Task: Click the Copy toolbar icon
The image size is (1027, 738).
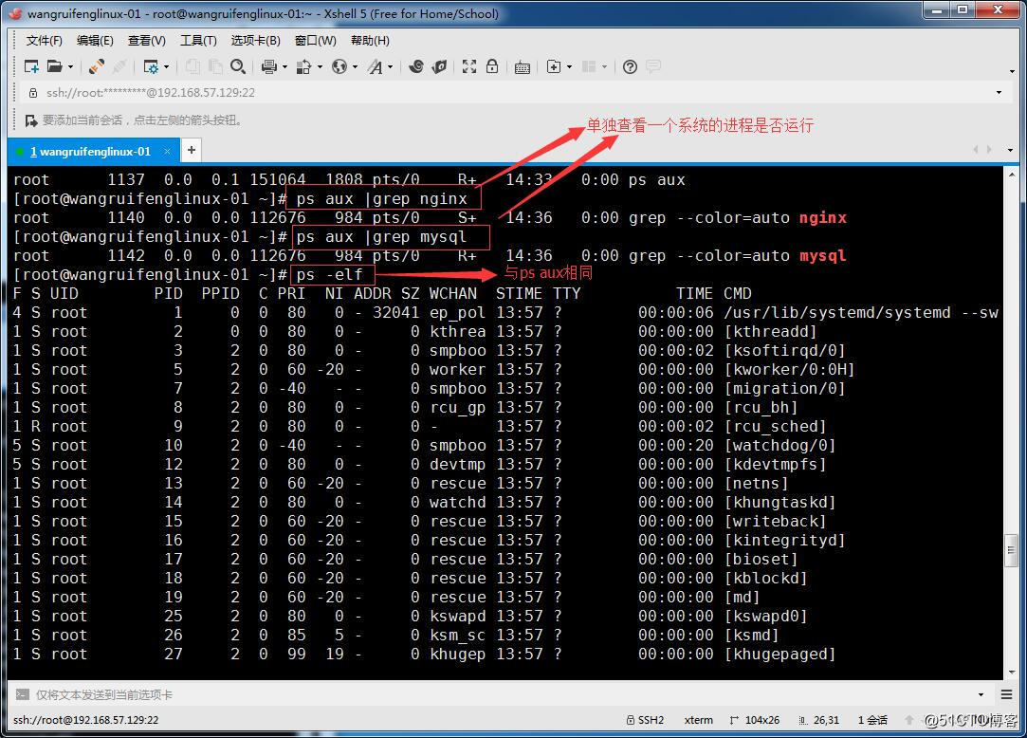Action: click(x=193, y=66)
